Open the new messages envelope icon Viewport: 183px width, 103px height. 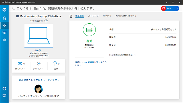[20, 63]
